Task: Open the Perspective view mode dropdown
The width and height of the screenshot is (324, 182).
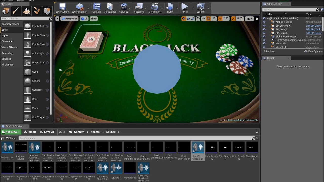Action: pyautogui.click(x=69, y=19)
